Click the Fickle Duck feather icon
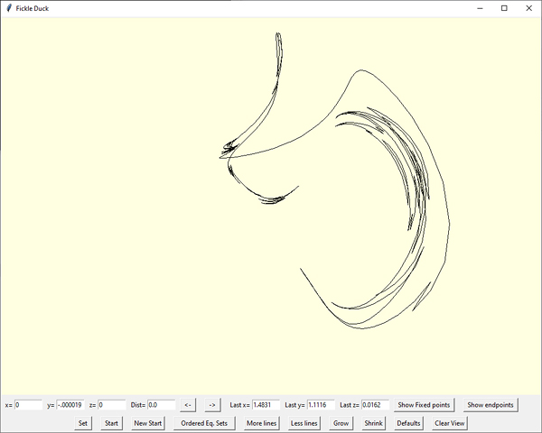 9,8
